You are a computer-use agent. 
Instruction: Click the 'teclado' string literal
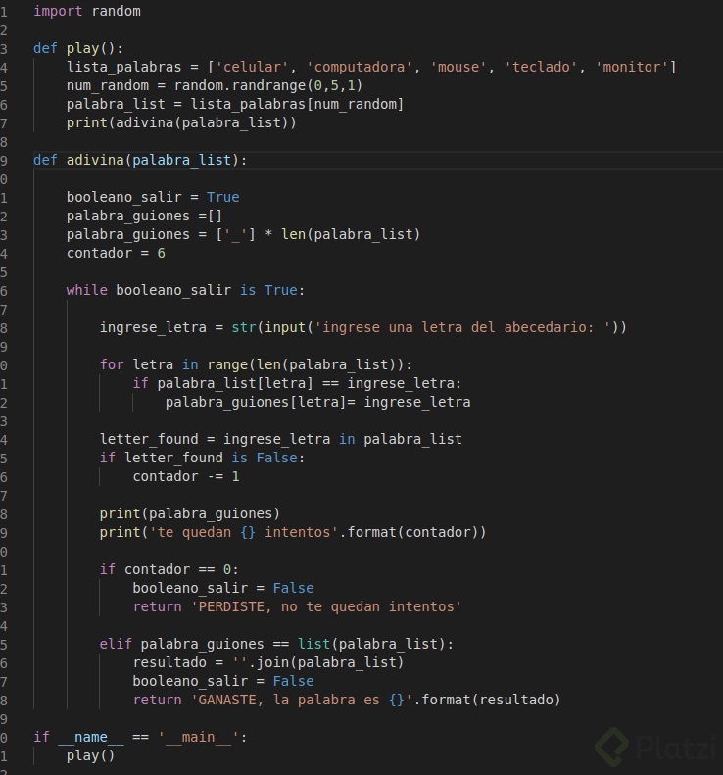click(x=541, y=67)
